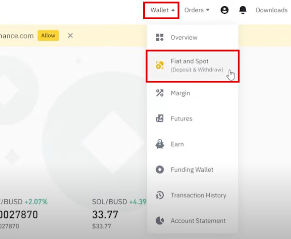
Task: Click the +2.07% change value
Action: click(36, 202)
